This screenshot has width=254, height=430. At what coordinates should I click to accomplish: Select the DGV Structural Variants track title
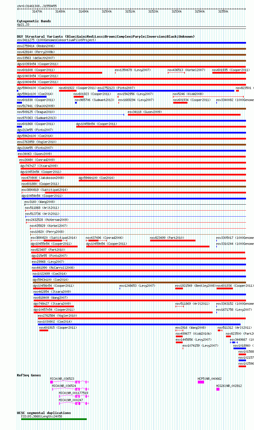coord(106,37)
